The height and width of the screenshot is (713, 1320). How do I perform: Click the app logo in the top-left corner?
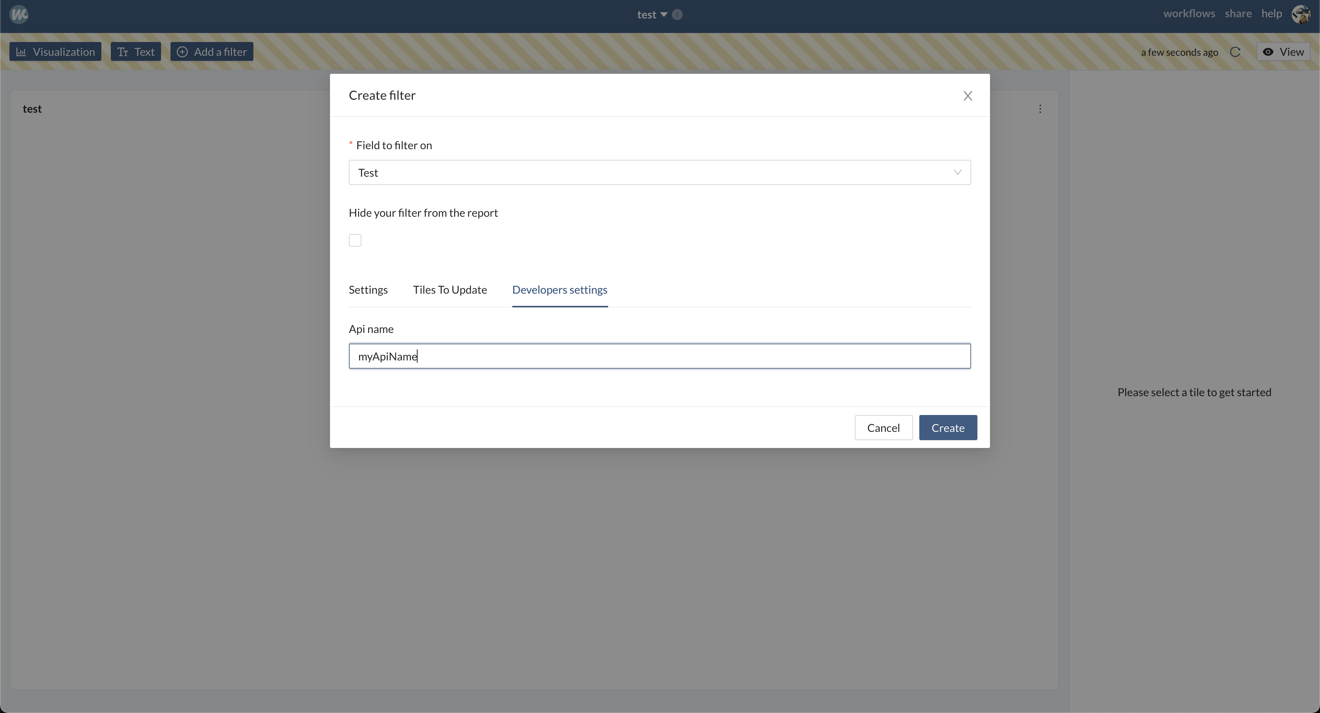coord(19,15)
